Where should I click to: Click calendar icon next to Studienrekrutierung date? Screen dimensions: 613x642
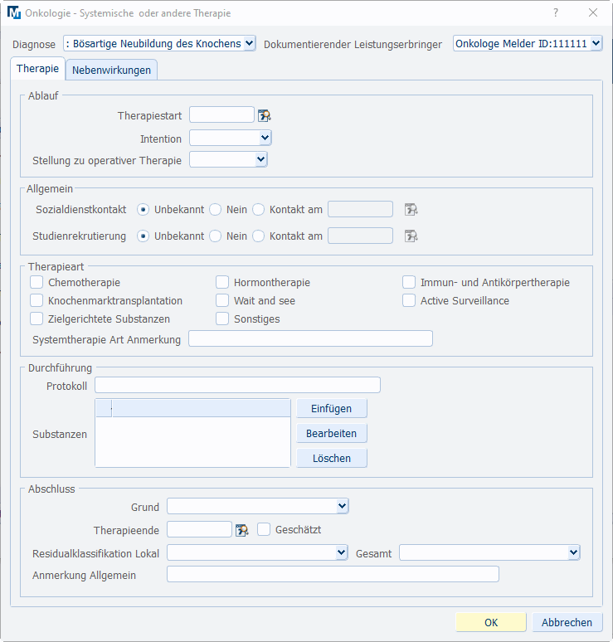click(x=411, y=236)
